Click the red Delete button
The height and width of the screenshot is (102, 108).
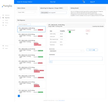click(88, 31)
